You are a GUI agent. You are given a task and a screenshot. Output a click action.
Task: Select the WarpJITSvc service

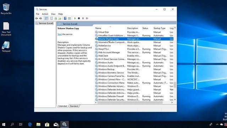(x=134, y=49)
